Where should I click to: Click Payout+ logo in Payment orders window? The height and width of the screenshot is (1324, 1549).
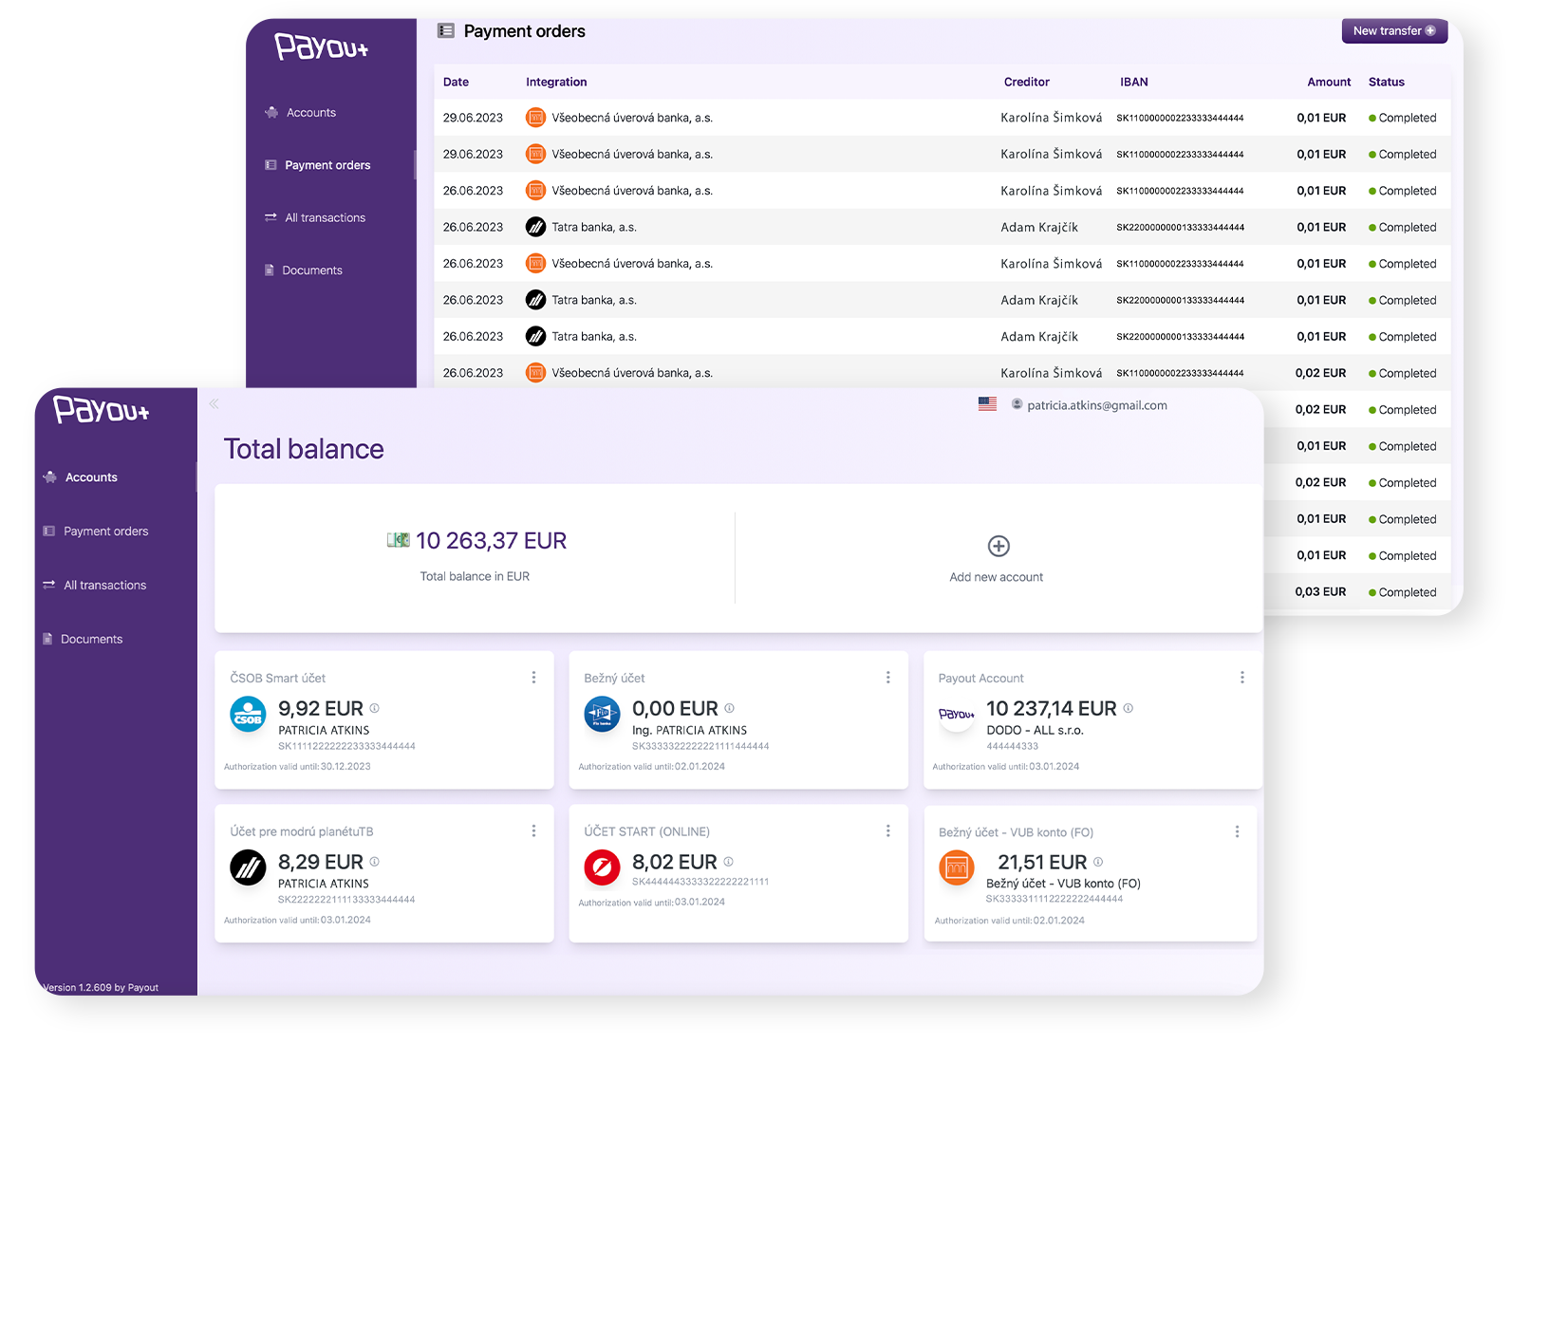pos(322,47)
